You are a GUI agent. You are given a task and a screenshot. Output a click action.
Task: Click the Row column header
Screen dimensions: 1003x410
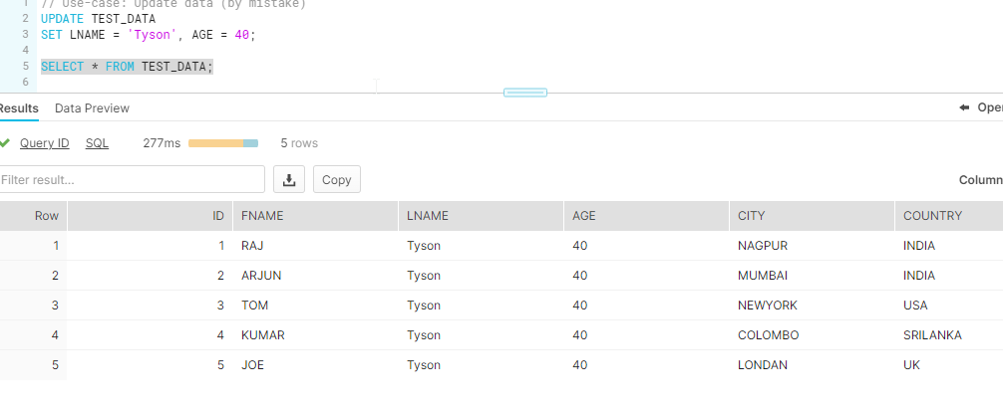pos(33,216)
